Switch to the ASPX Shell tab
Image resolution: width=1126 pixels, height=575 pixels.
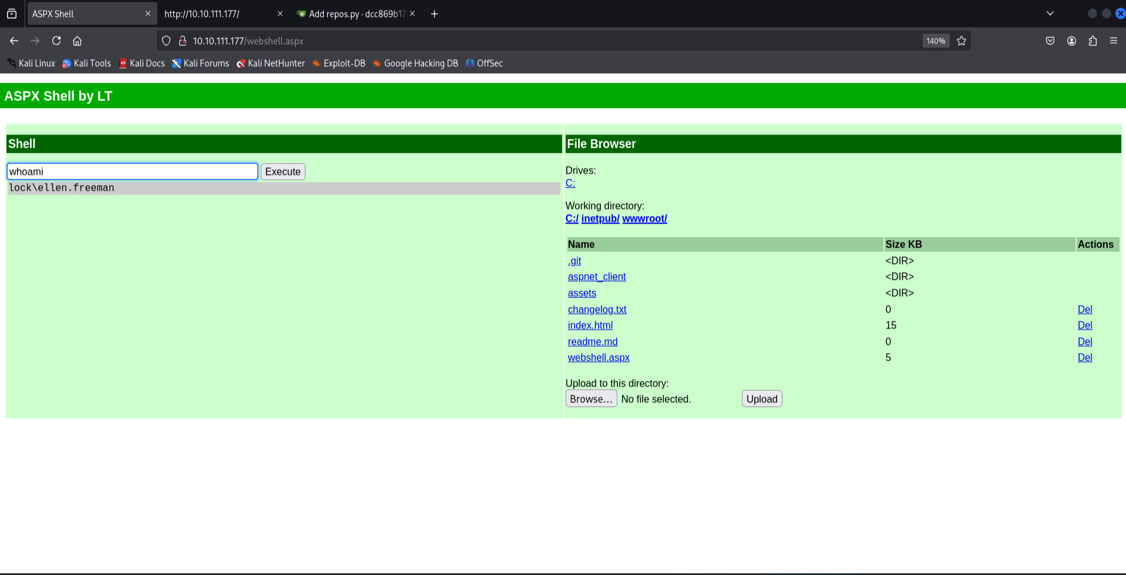tap(92, 14)
